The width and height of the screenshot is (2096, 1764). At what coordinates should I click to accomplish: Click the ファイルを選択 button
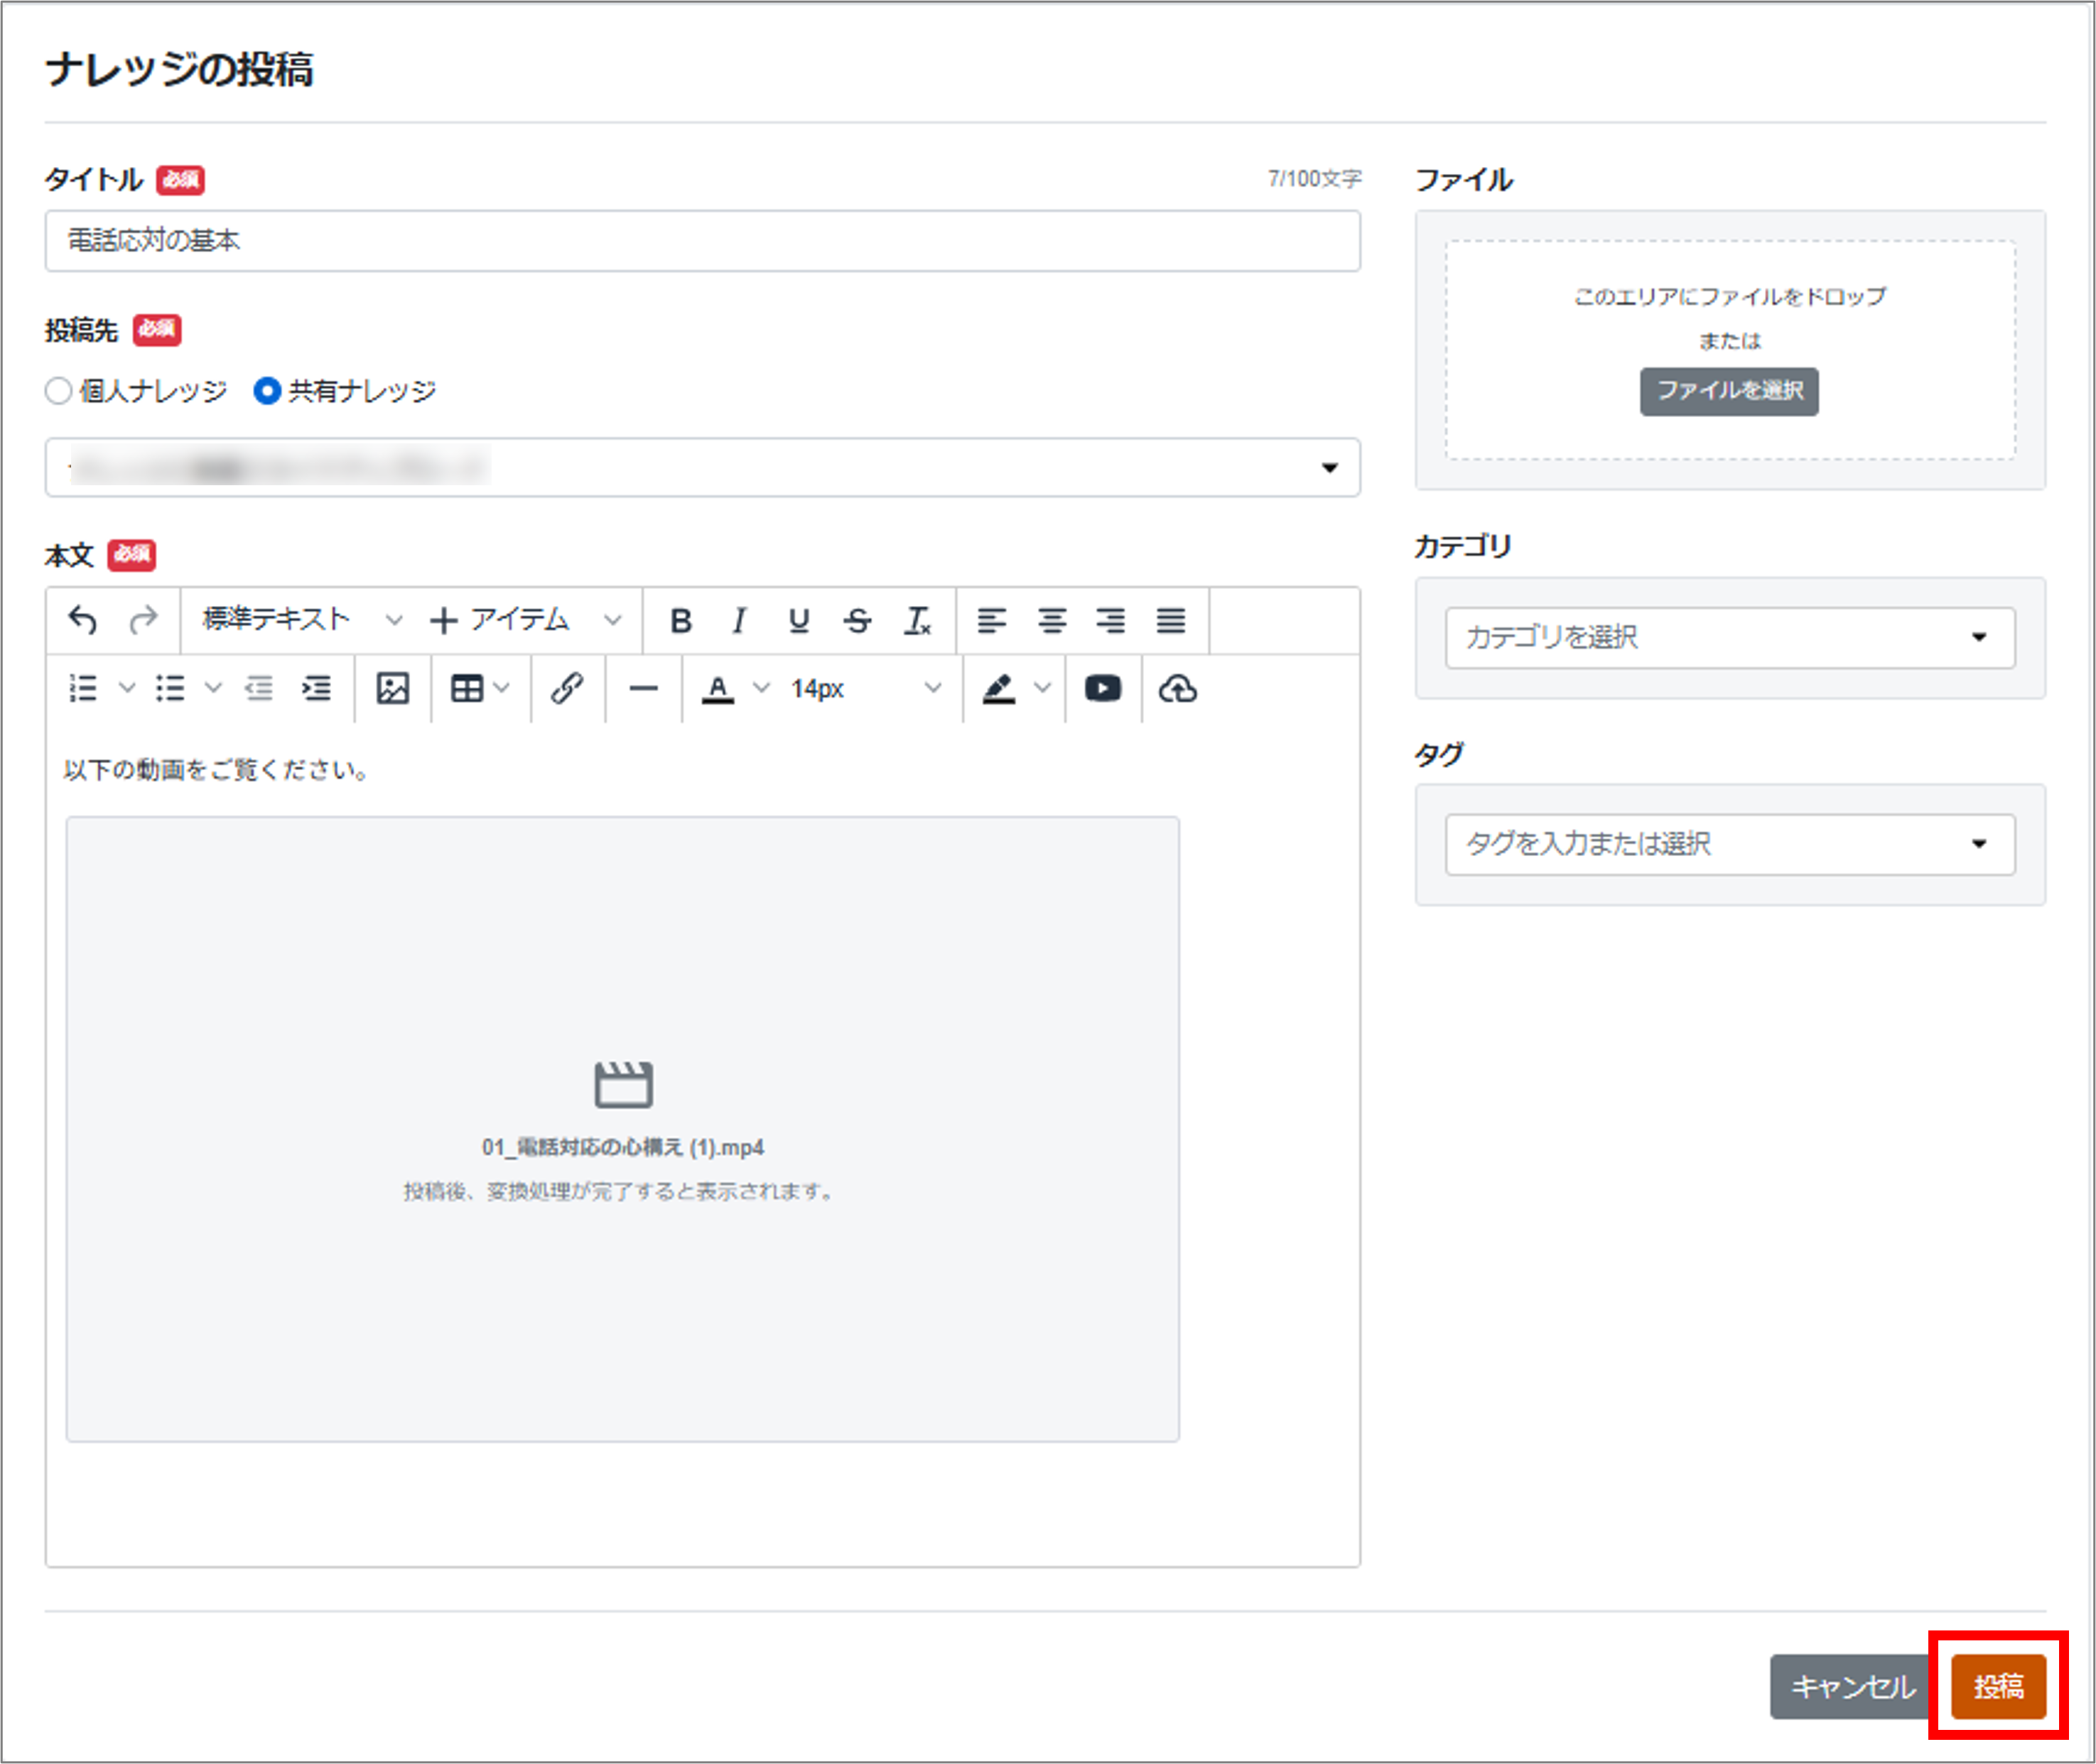[1729, 391]
